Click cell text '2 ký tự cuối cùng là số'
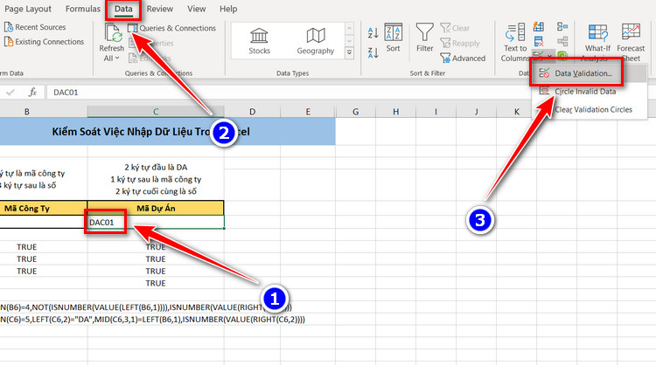656x365 pixels. (156, 192)
